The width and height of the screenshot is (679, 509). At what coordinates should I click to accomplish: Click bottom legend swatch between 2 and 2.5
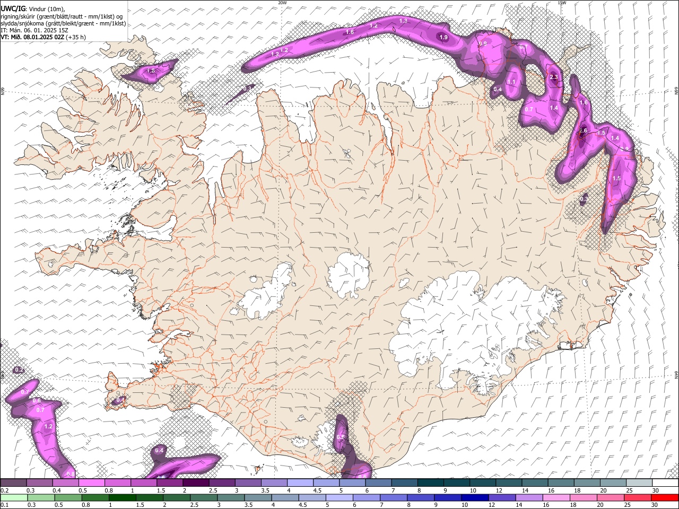point(176,498)
